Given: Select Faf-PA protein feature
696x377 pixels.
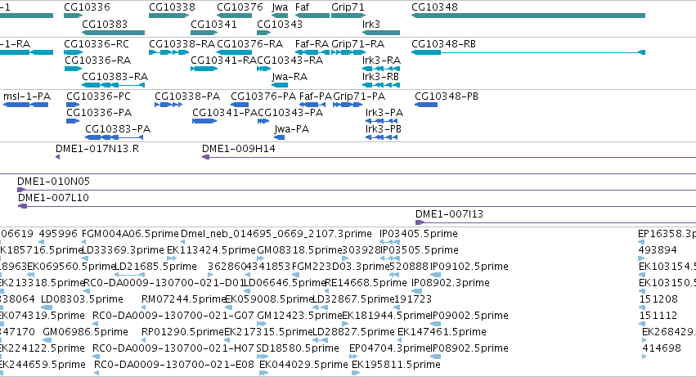Looking at the screenshot, I should pyautogui.click(x=312, y=105).
